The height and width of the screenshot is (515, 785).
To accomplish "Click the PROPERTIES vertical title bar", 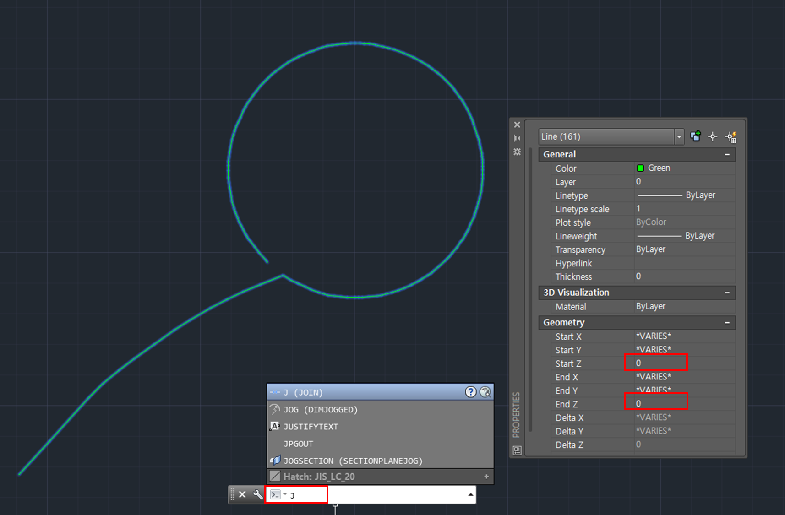I will pyautogui.click(x=517, y=414).
